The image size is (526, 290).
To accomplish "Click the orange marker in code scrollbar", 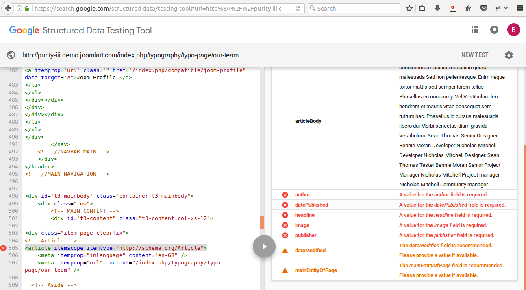I will 262,222.
